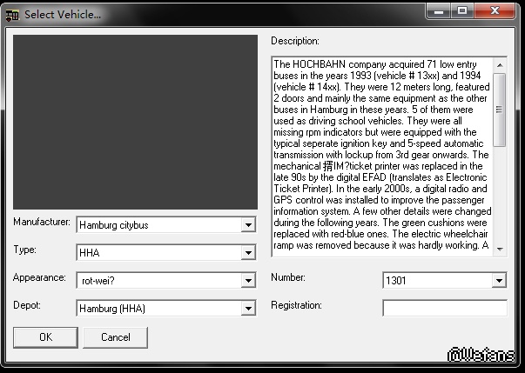525x373 pixels.
Task: Click inside the vehicle description text
Action: 380,157
